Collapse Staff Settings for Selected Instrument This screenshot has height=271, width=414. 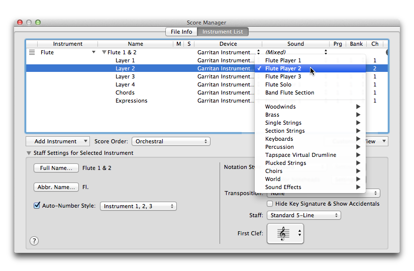[29, 153]
